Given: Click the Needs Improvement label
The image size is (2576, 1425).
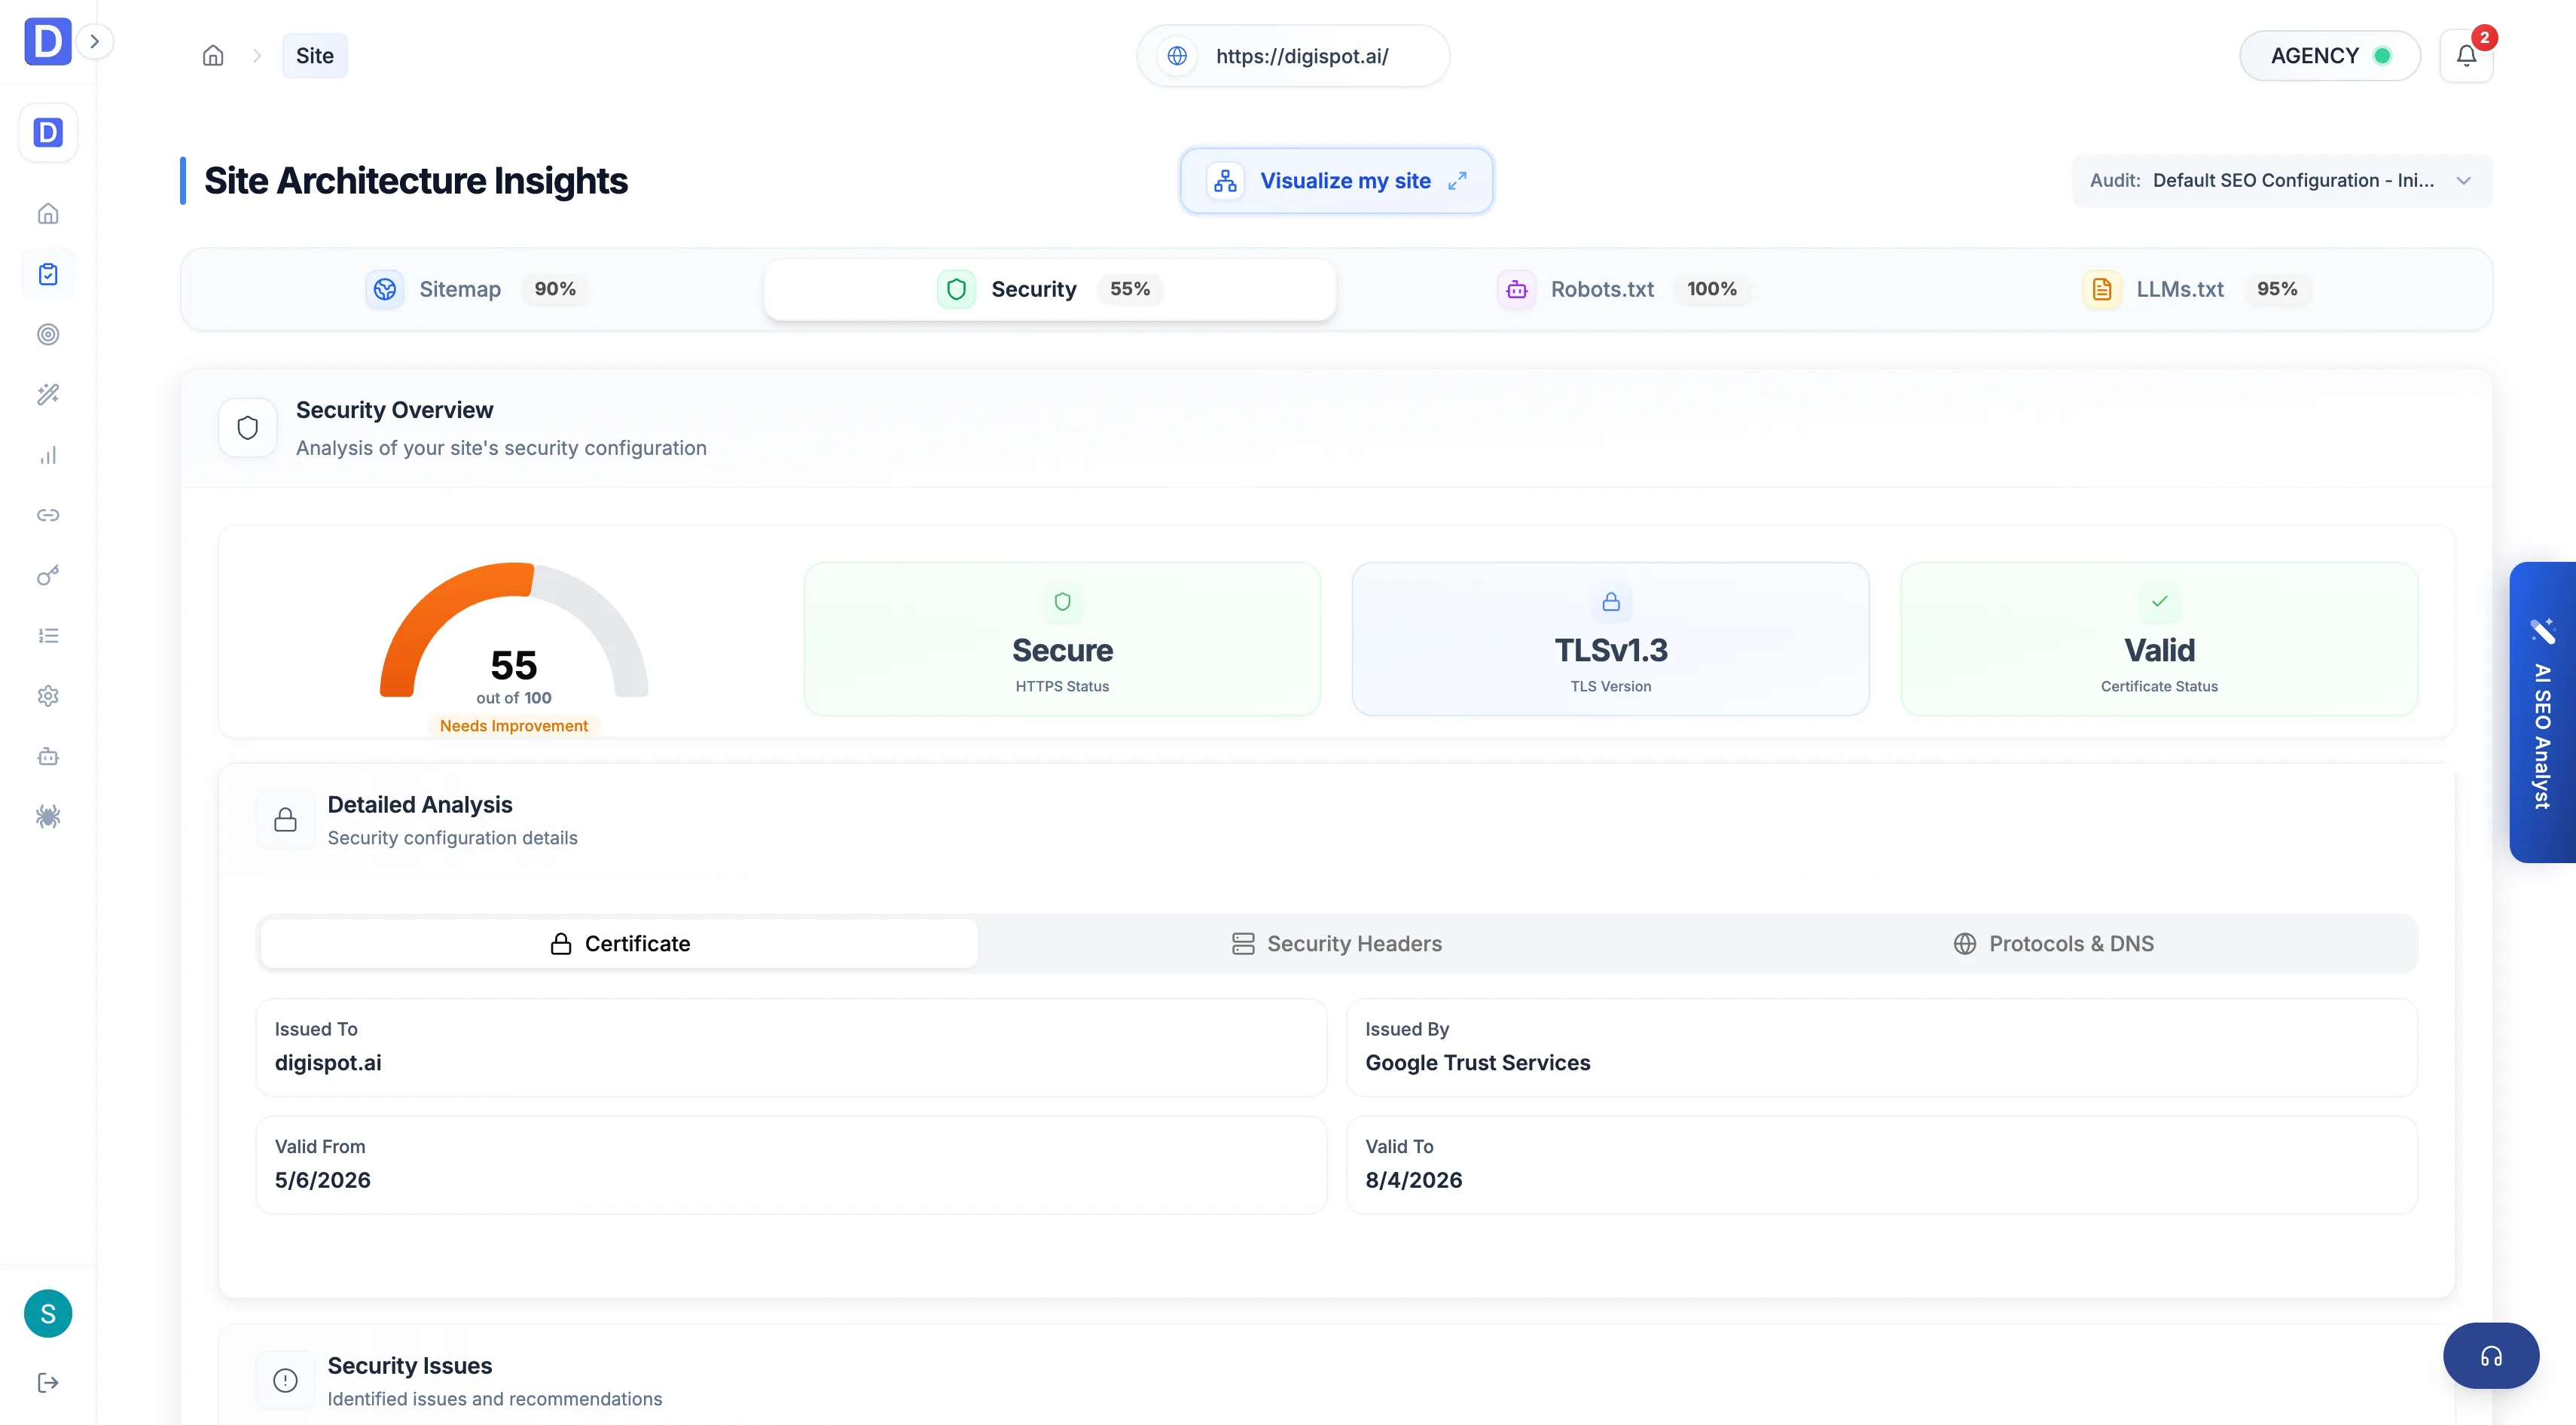Looking at the screenshot, I should 514,726.
